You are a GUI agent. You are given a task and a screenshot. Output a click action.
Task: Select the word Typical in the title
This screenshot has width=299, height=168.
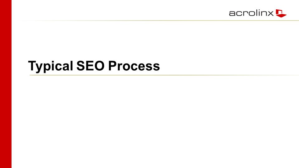(50, 66)
